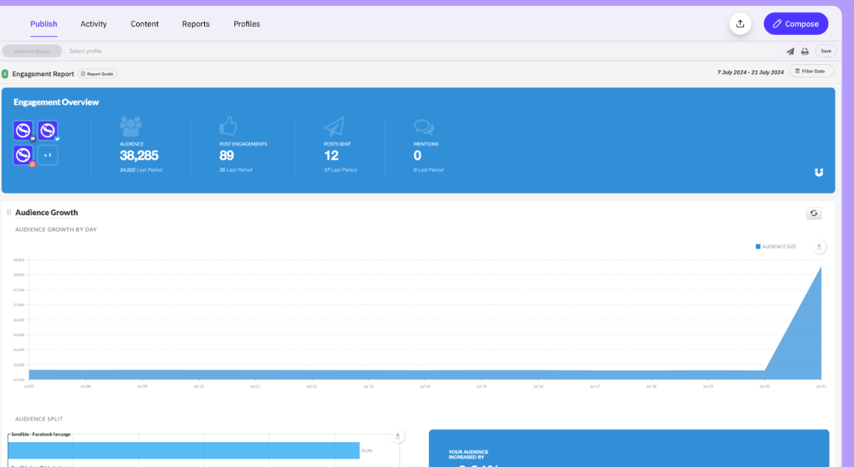Click the Audience Growth drag handle
The width and height of the screenshot is (854, 467).
[x=9, y=213]
